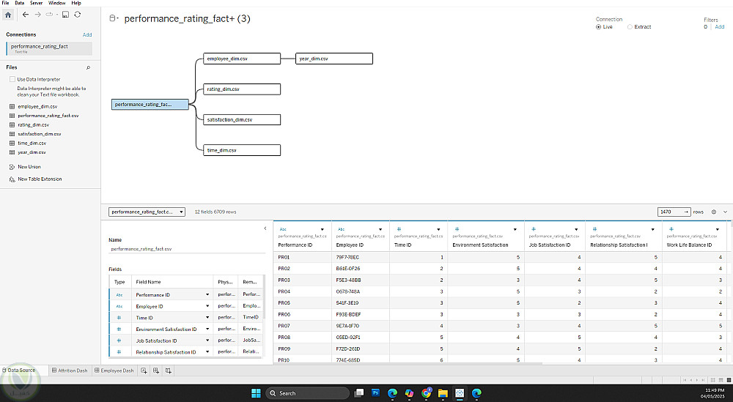Refresh the data source with the refresh icon
This screenshot has height=402, width=733.
78,15
